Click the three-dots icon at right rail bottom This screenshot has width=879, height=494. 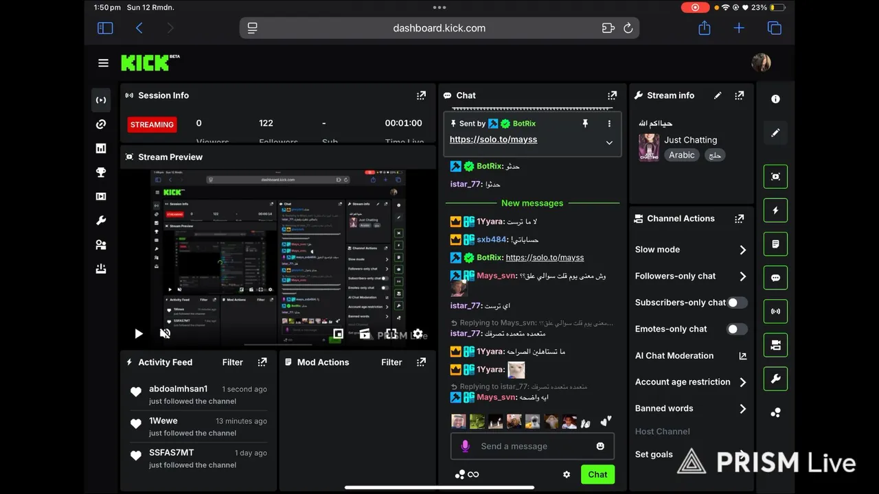pos(775,412)
